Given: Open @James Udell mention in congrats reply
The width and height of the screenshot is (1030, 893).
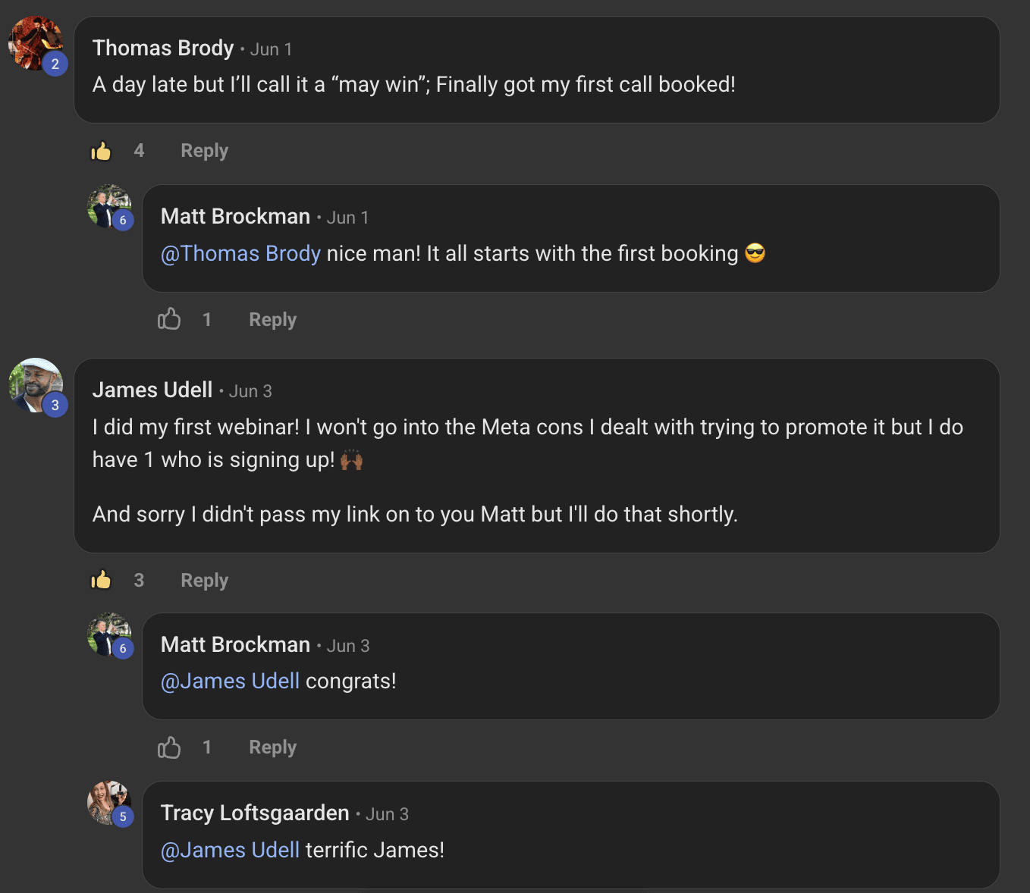Looking at the screenshot, I should [230, 681].
